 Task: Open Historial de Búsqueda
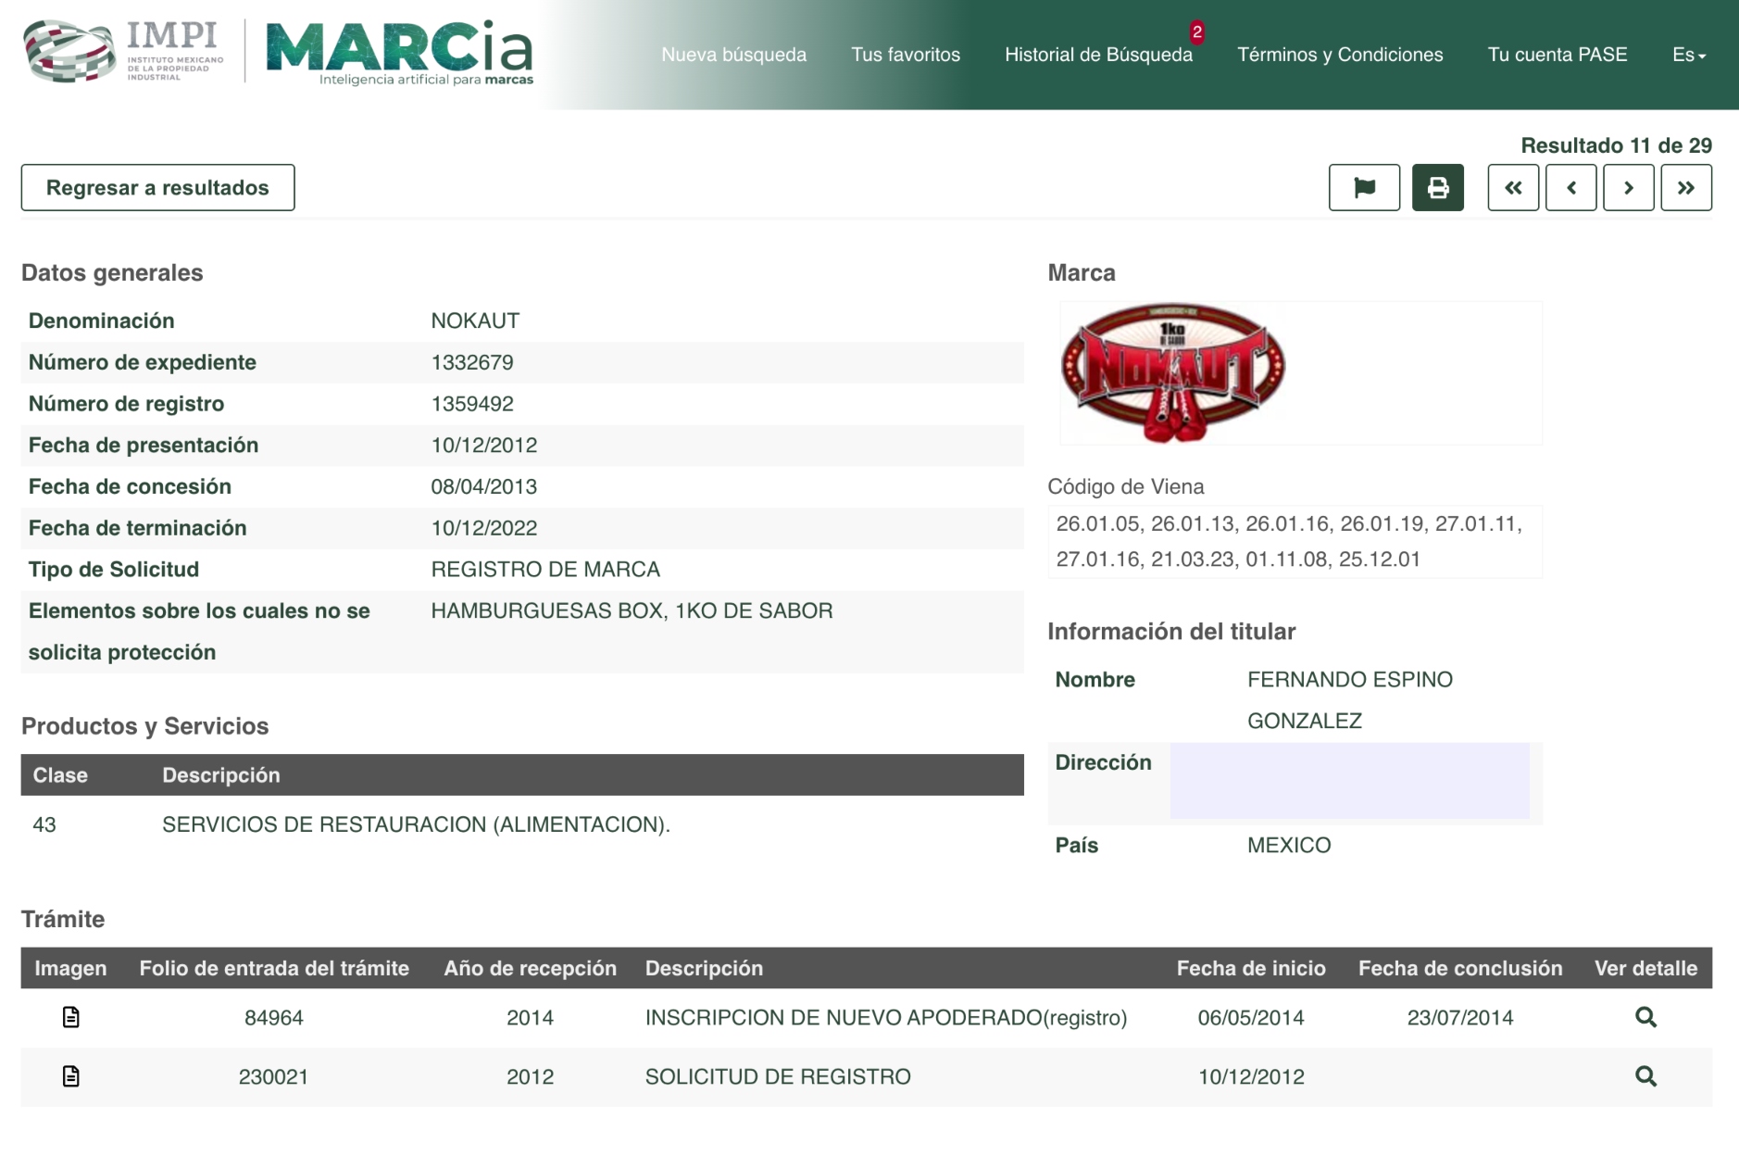pyautogui.click(x=1098, y=55)
